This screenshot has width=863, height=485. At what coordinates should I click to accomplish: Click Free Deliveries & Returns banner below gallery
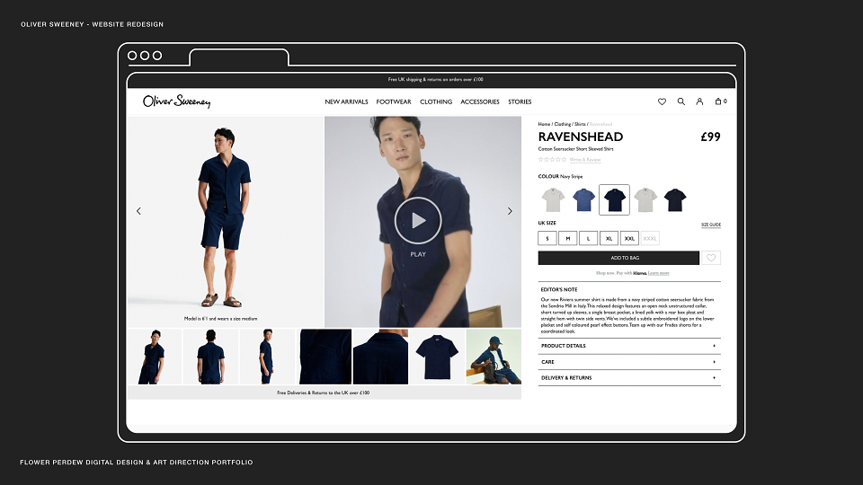325,392
